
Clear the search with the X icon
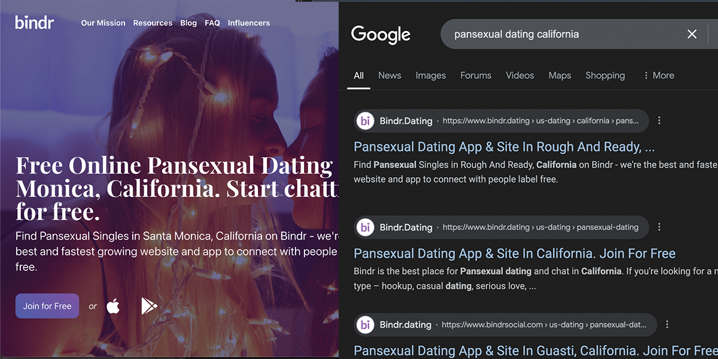point(692,34)
